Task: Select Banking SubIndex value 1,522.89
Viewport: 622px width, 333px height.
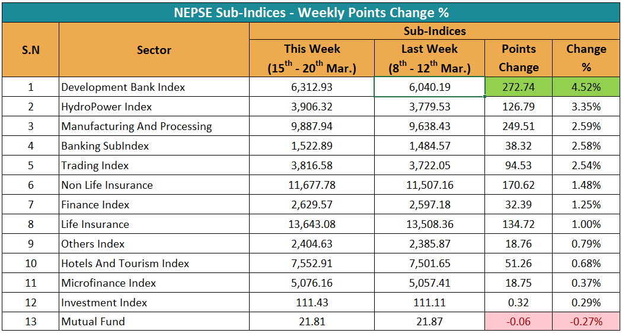Action: [312, 146]
